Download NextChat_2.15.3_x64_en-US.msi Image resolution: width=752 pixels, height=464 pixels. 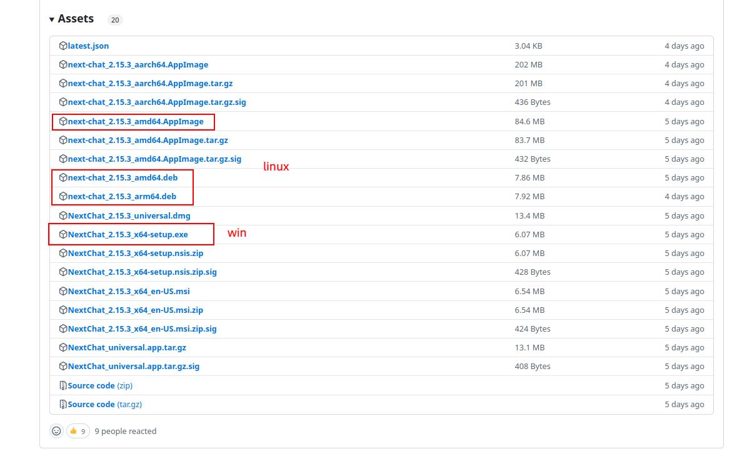(129, 291)
